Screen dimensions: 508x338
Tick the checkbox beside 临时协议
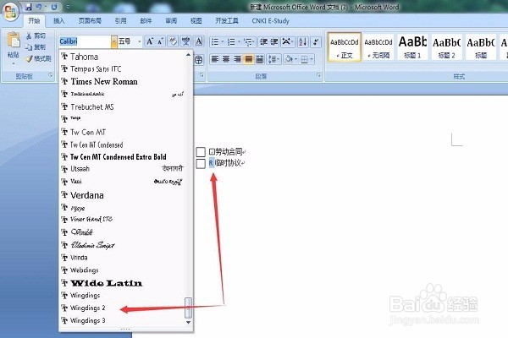tap(201, 164)
